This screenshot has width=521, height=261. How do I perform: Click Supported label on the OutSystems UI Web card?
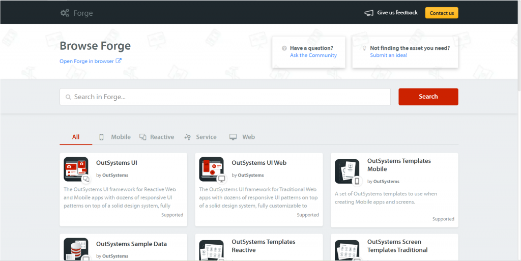click(308, 215)
